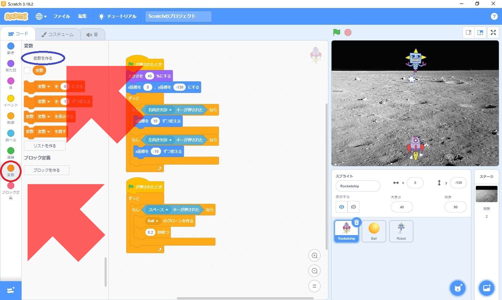Switch to 音 tab
The width and height of the screenshot is (502, 300).
[92, 34]
